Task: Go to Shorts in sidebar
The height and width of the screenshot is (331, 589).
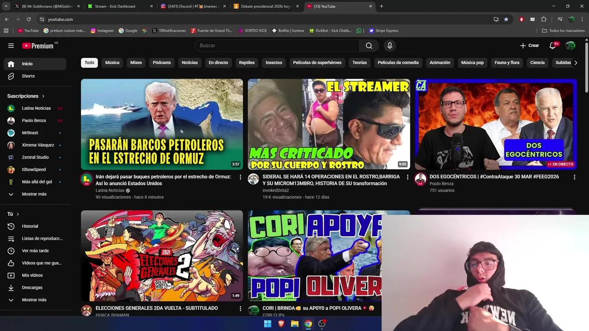Action: tap(35, 76)
